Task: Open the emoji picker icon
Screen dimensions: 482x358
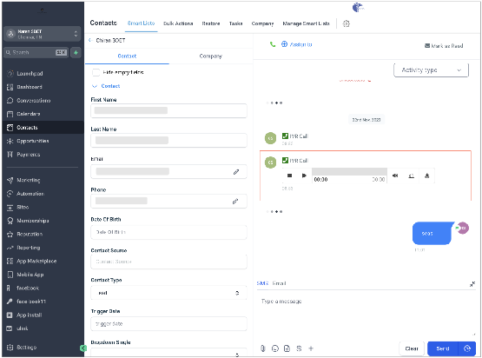Action: pos(275,348)
